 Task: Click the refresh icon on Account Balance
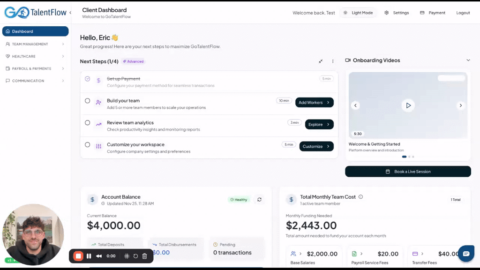[259, 199]
